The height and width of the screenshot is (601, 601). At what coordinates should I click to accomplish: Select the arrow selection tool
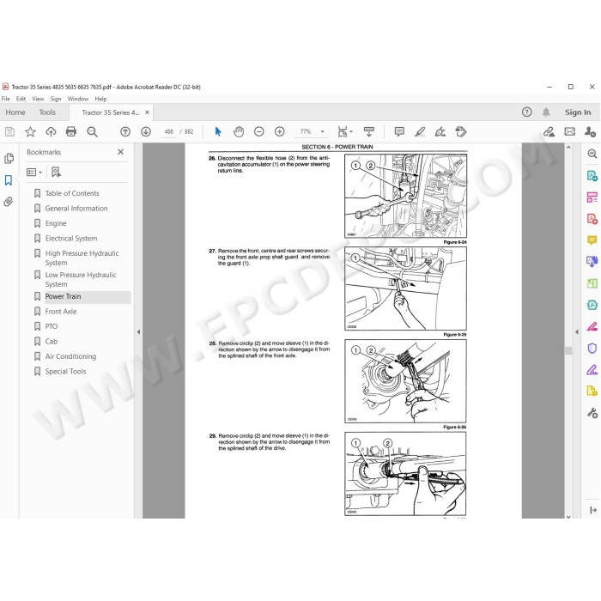pos(218,132)
